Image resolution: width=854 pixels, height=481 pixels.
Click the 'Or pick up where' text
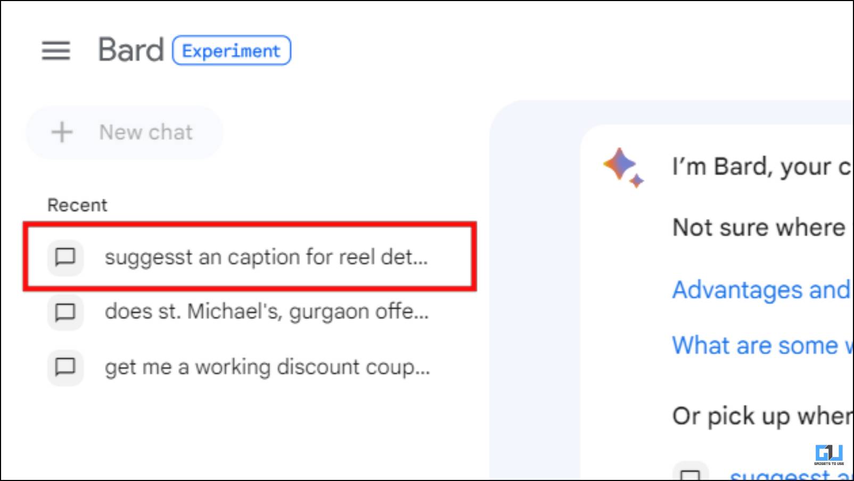762,416
